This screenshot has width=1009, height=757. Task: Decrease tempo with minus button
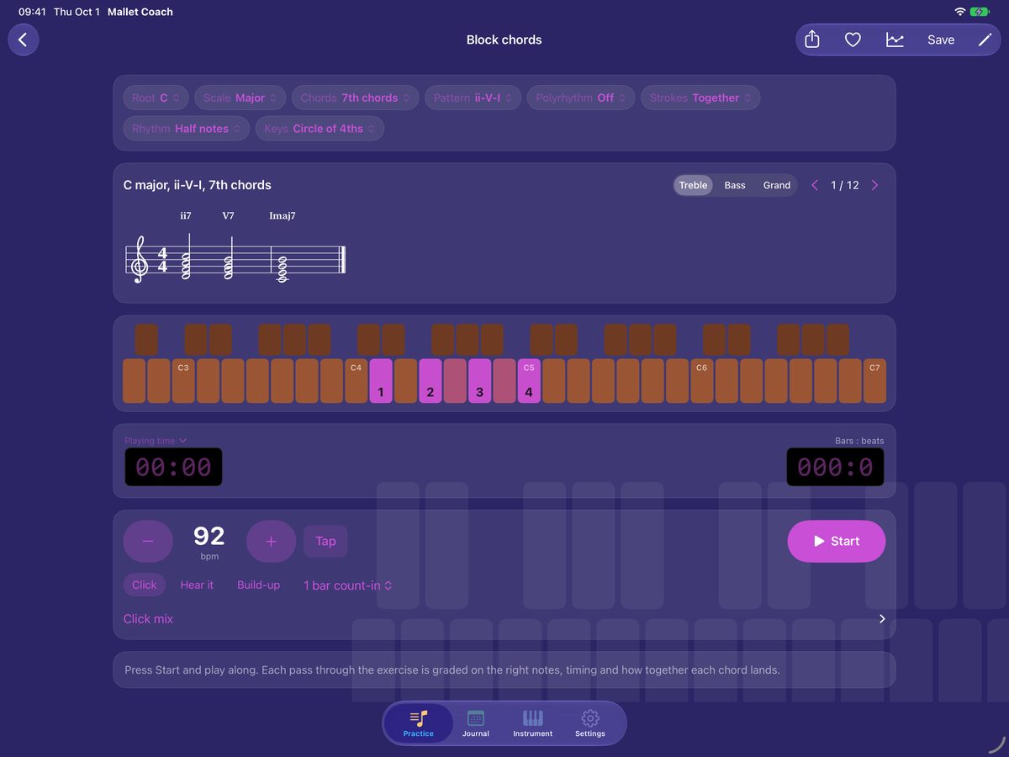click(148, 542)
